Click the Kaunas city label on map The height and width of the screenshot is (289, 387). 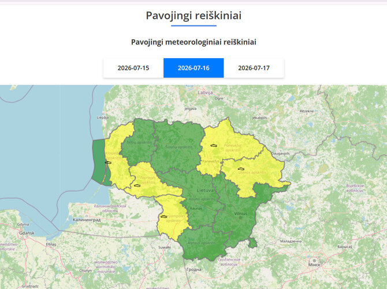pos(196,208)
